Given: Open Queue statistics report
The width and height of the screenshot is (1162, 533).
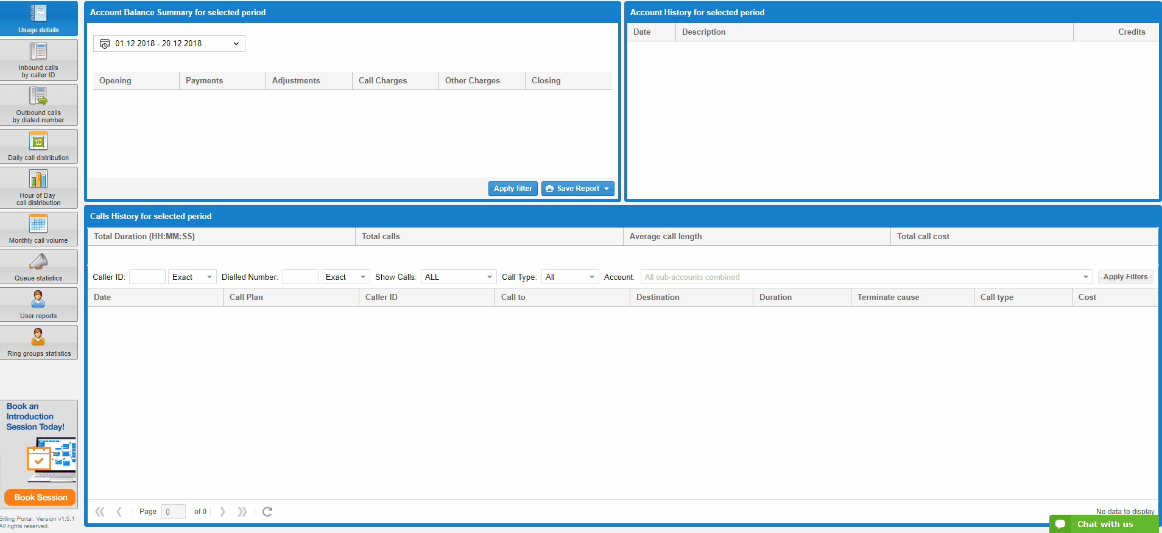Looking at the screenshot, I should (x=38, y=266).
